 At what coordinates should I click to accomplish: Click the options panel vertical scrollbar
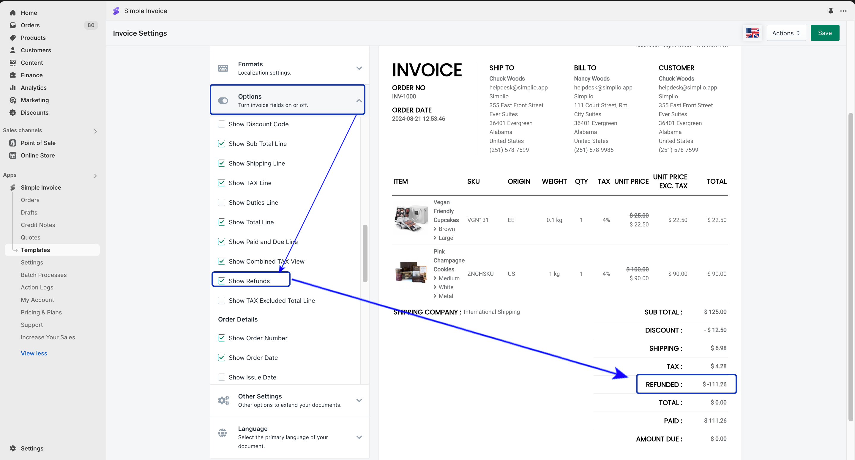pyautogui.click(x=365, y=253)
